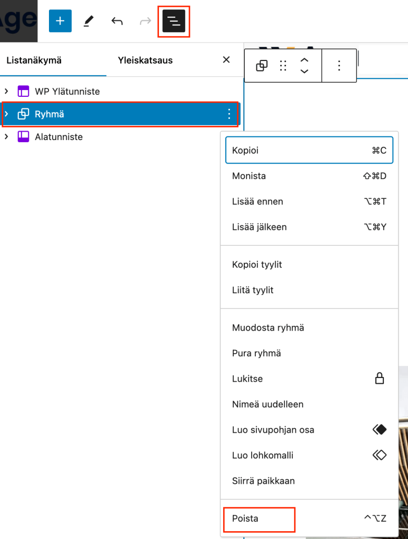The image size is (408, 539).
Task: Select Muodosta ryhmä
Action: pos(310,327)
